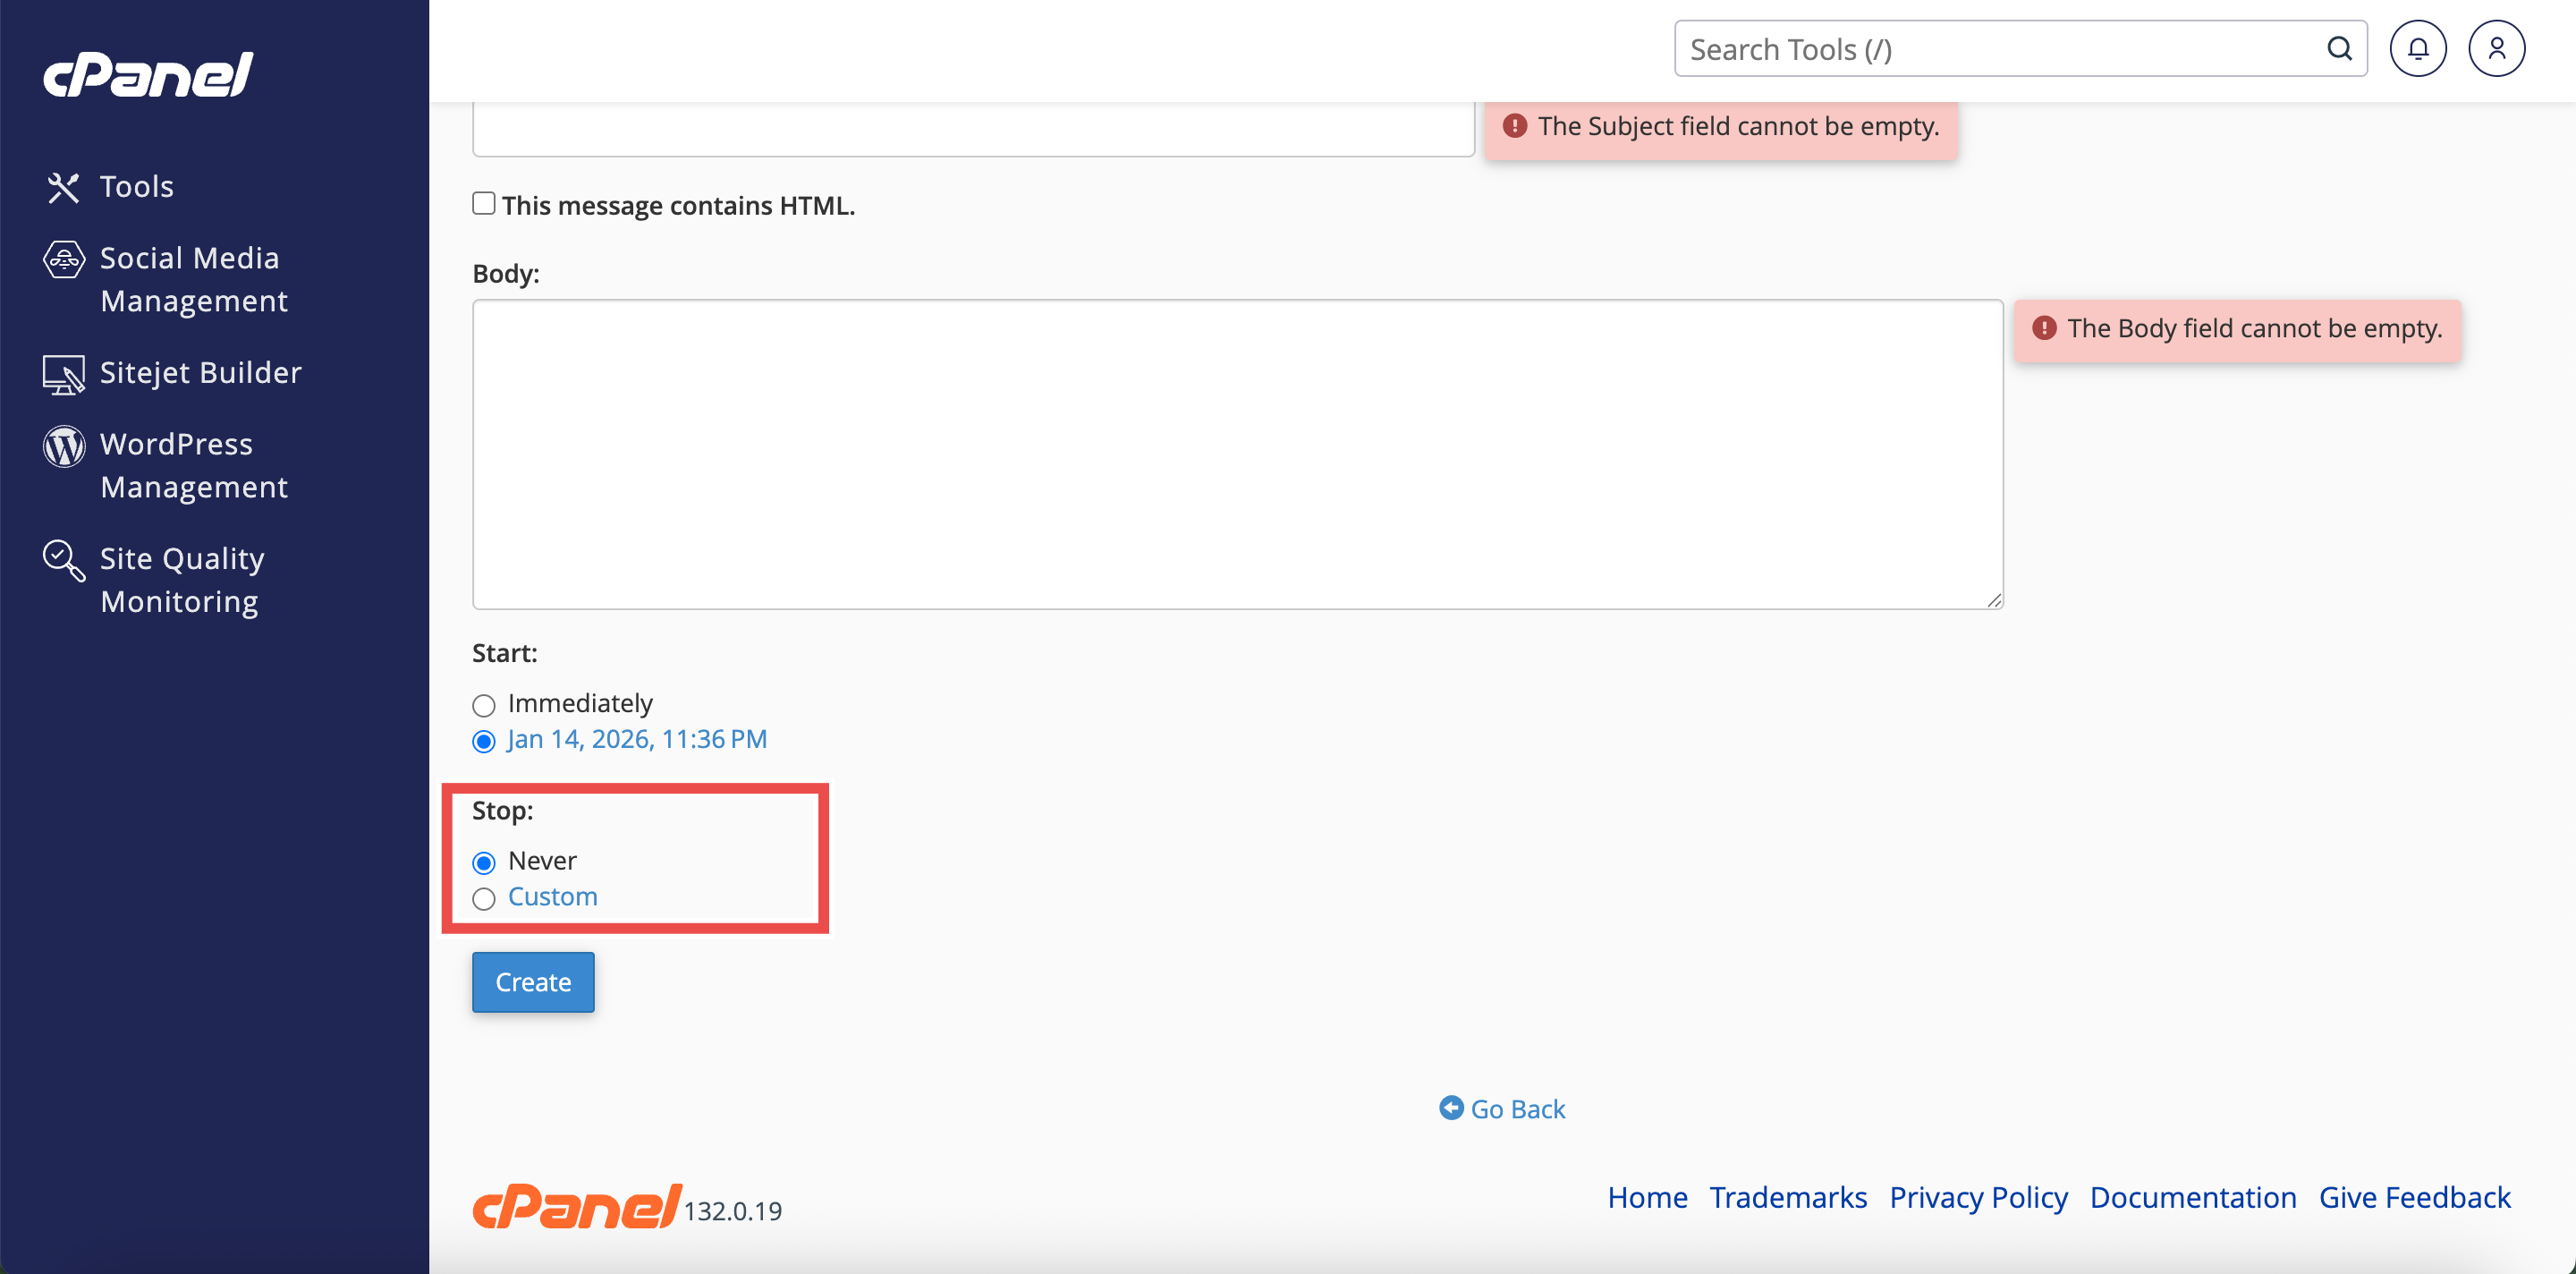Open the Tools wrench icon
Image resolution: width=2576 pixels, height=1274 pixels.
click(x=63, y=187)
